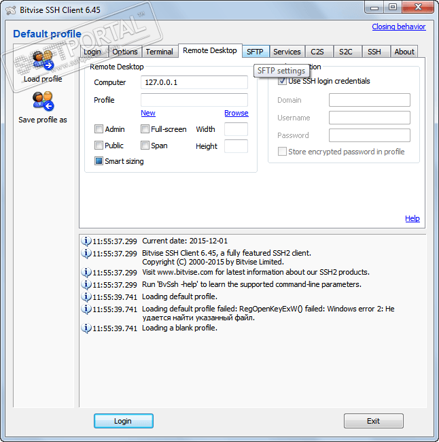The width and height of the screenshot is (439, 442).
Task: Open the Services tab
Action: (287, 52)
